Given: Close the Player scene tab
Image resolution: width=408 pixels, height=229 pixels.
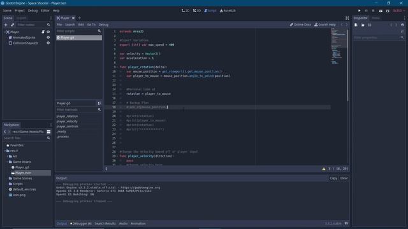Looking at the screenshot, I should tap(73, 18).
